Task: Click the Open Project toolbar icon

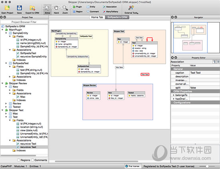Action: [x=7, y=8]
